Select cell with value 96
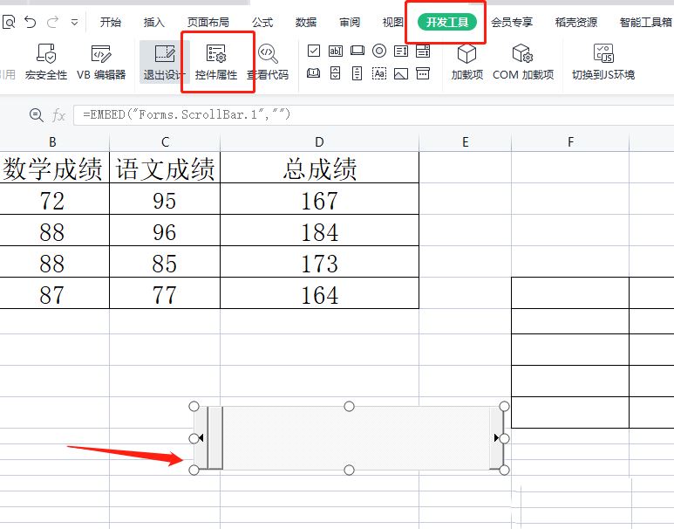 pyautogui.click(x=165, y=230)
